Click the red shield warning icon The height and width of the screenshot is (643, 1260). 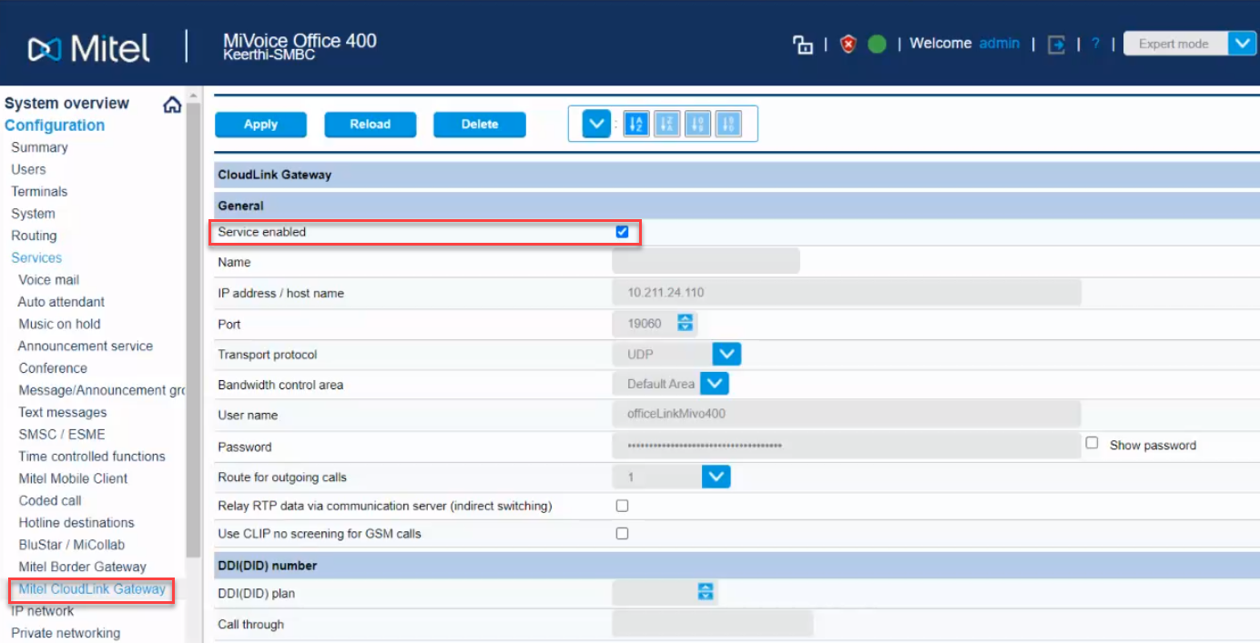click(848, 45)
